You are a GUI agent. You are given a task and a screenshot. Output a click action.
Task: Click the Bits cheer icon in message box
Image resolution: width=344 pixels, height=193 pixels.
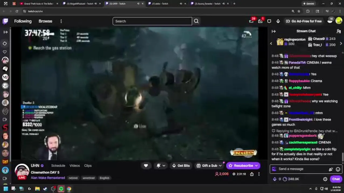[331, 169]
